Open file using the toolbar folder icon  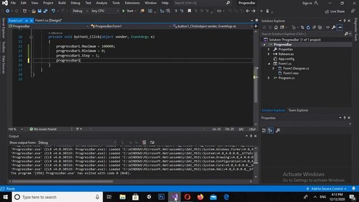(34, 11)
